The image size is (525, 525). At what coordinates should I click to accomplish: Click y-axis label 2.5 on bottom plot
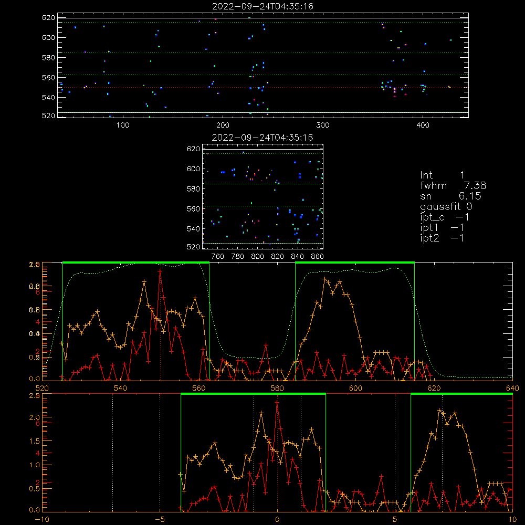[35, 396]
